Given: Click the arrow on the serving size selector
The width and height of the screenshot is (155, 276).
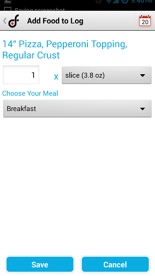Looking at the screenshot, I should (143, 75).
